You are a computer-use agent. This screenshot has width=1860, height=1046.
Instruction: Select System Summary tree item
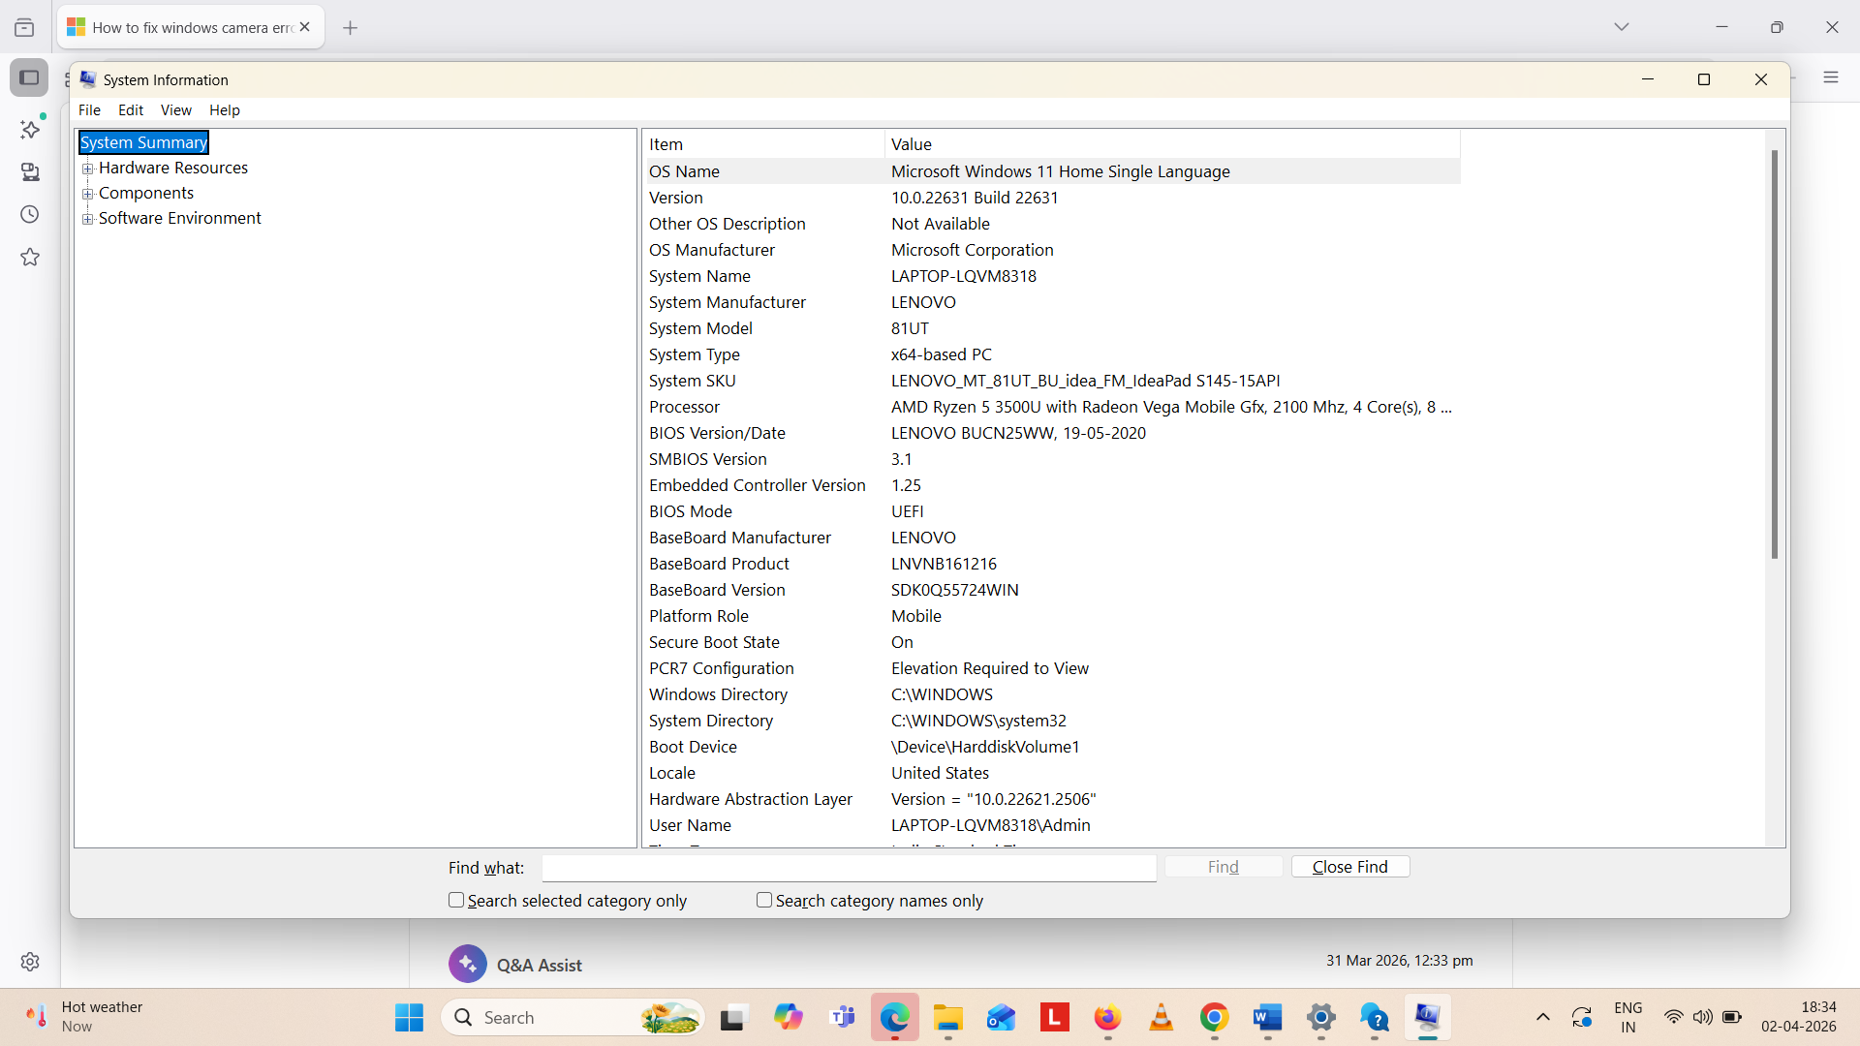[143, 142]
